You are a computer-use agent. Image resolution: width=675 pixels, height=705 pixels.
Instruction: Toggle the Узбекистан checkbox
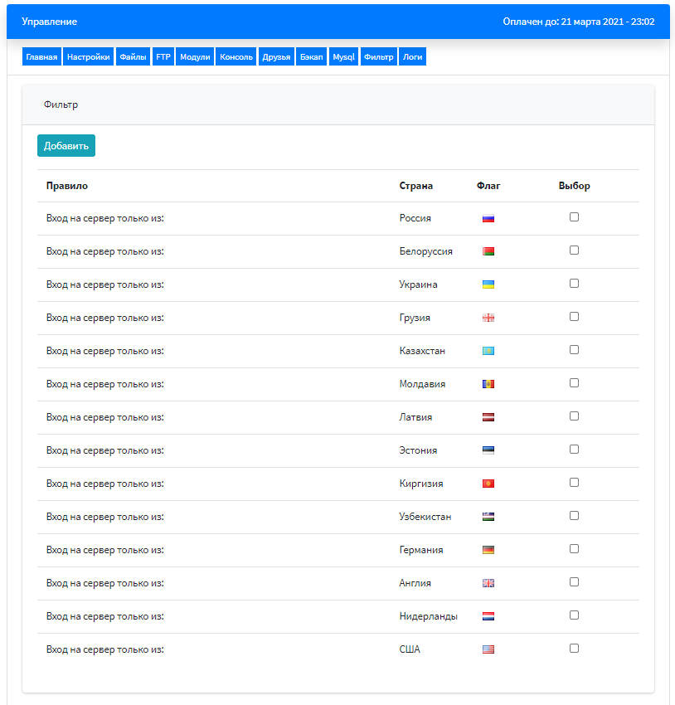pyautogui.click(x=574, y=515)
